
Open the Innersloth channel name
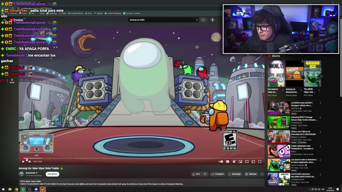[x=30, y=173]
